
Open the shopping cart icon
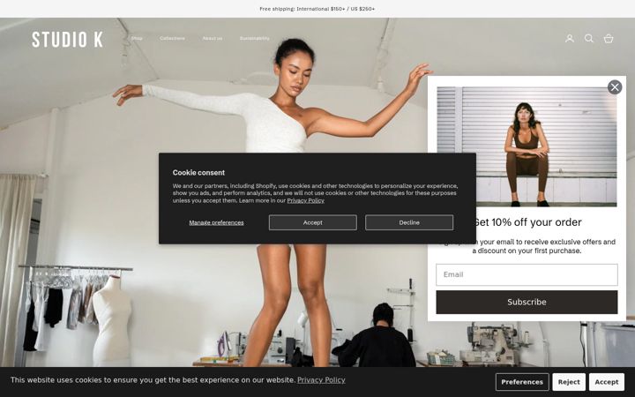click(609, 39)
